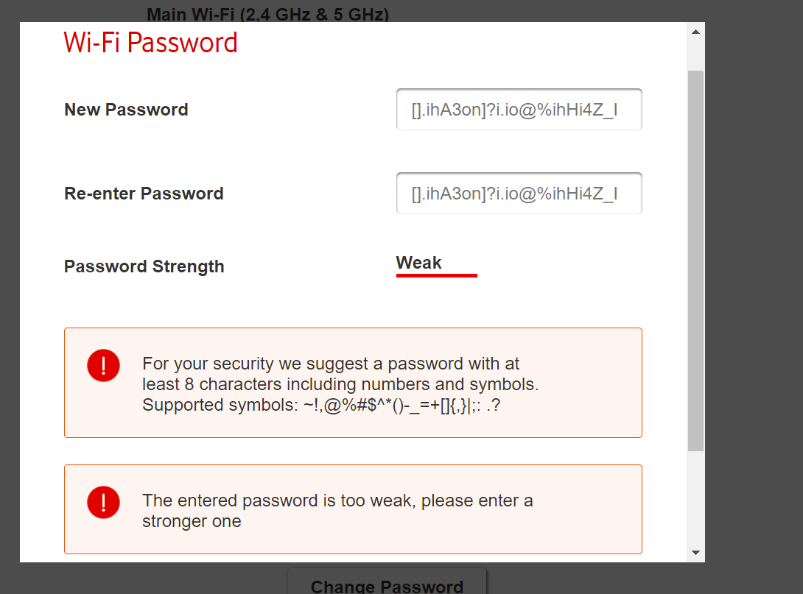This screenshot has width=803, height=594.
Task: Click the red underline below Weak
Action: [x=436, y=276]
